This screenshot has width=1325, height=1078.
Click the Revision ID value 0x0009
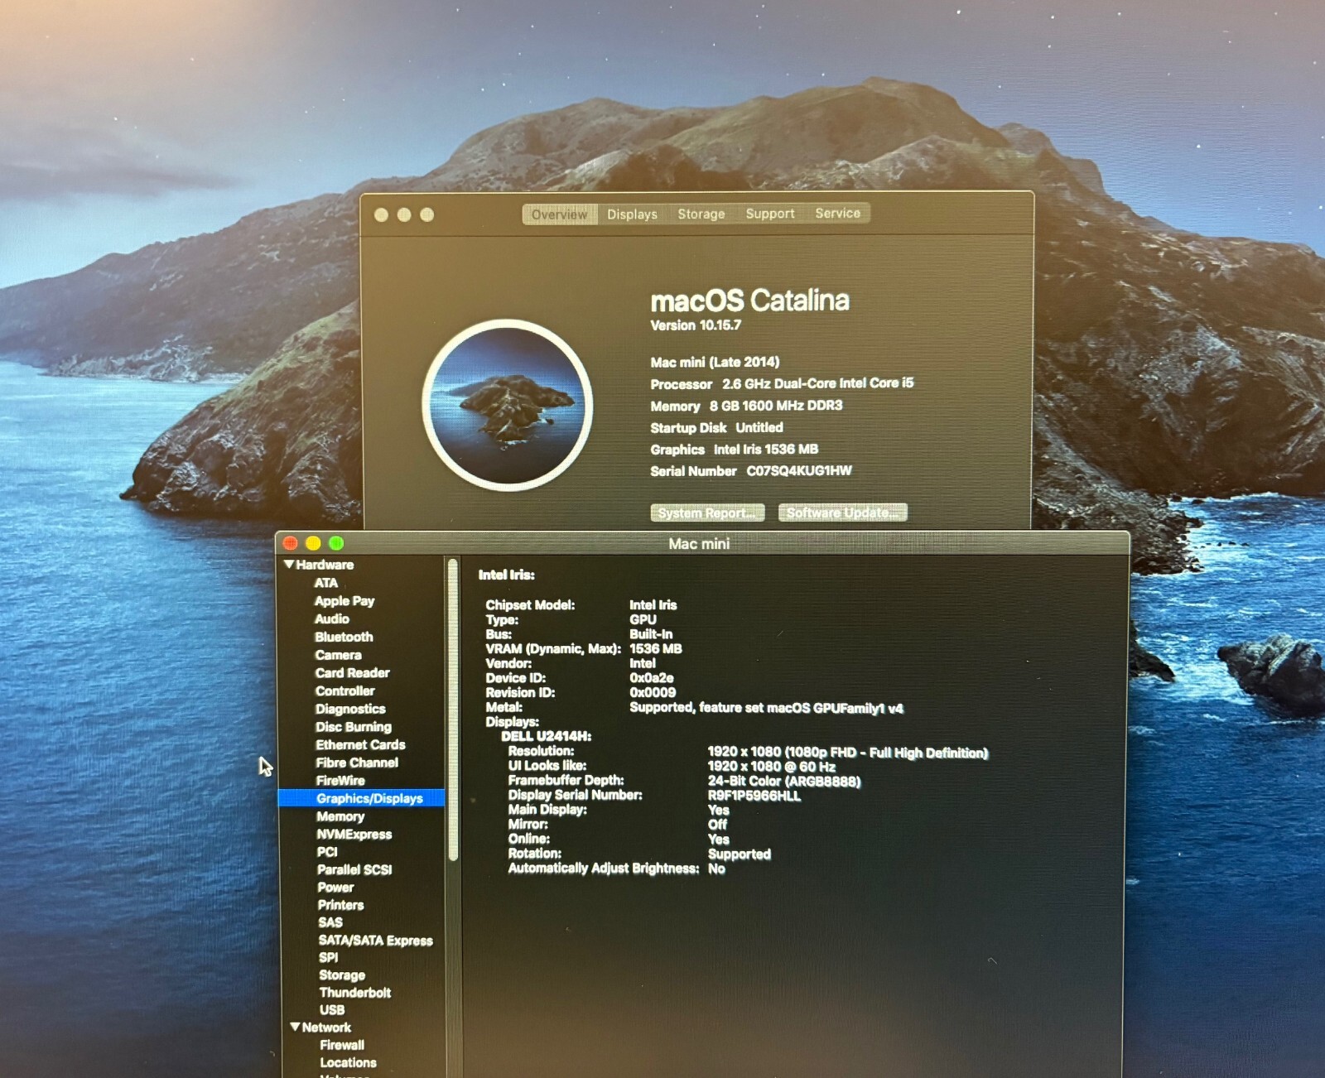tap(653, 692)
